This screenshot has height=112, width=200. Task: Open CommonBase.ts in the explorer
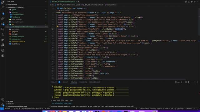[18, 15]
